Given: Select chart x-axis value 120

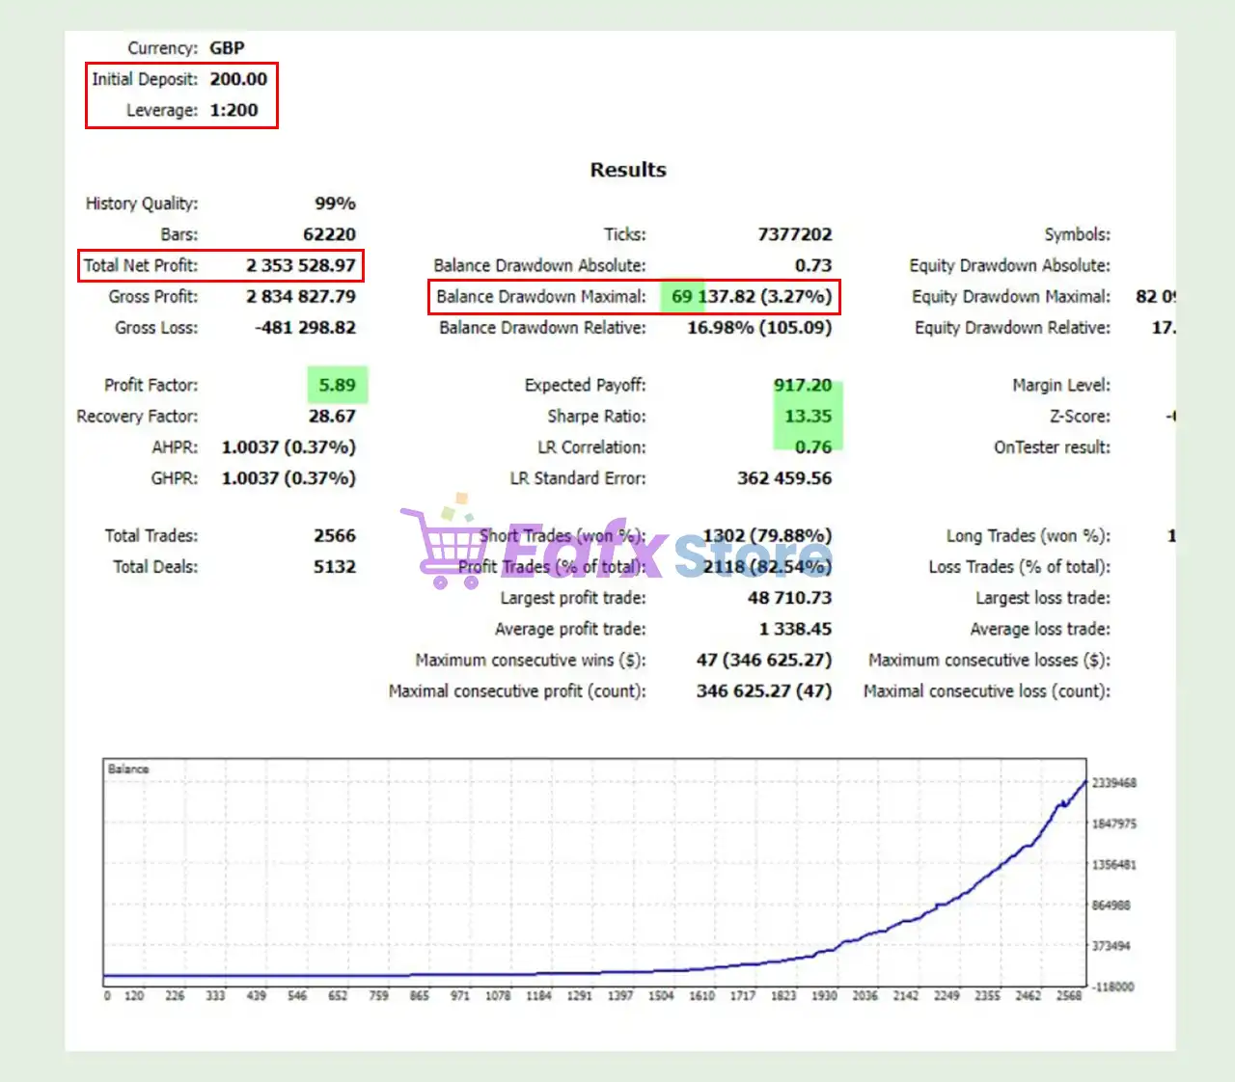Looking at the screenshot, I should pyautogui.click(x=134, y=995).
